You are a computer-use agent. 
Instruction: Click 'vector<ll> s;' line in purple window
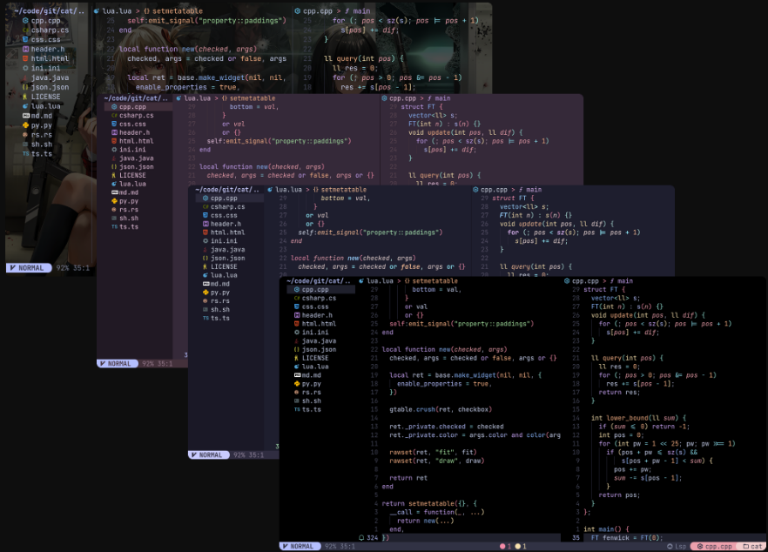pyautogui.click(x=433, y=116)
